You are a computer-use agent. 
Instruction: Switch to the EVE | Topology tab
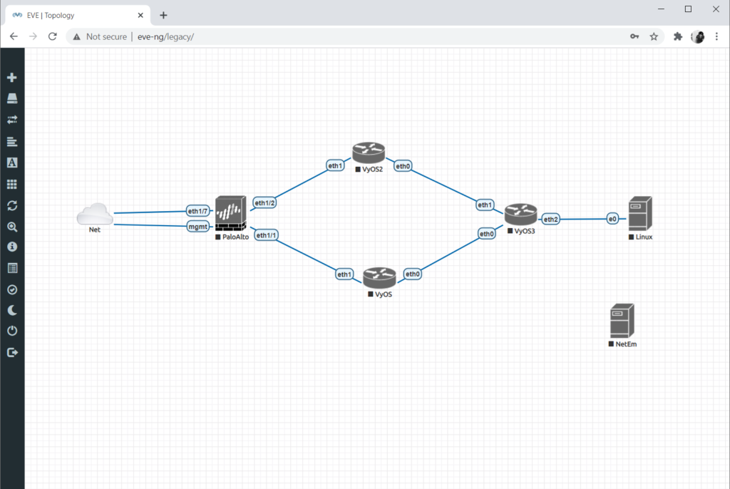[78, 16]
